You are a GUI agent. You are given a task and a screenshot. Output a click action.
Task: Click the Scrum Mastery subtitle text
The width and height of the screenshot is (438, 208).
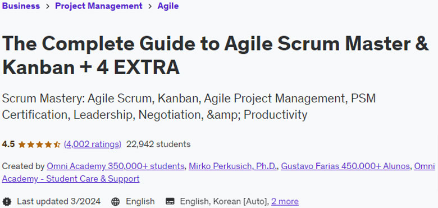[x=189, y=106]
